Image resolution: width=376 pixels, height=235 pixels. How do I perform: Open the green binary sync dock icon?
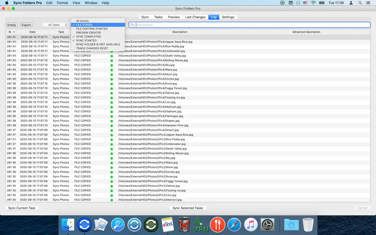coord(151,225)
